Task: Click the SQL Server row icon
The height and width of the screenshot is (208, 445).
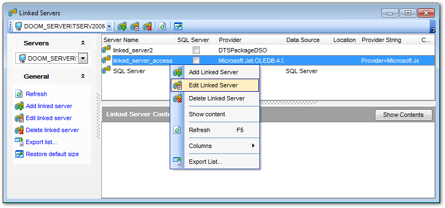Action: 106,70
